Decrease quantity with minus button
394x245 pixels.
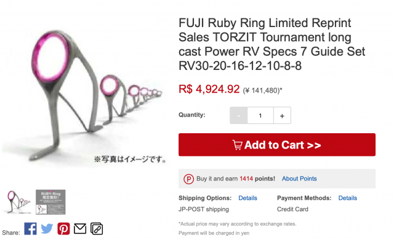pos(238,115)
